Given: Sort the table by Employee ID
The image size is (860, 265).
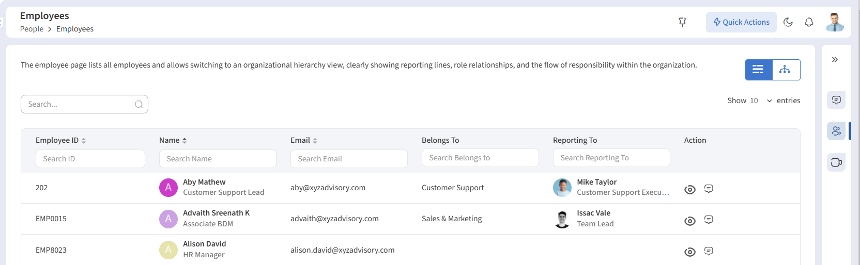Looking at the screenshot, I should (84, 141).
